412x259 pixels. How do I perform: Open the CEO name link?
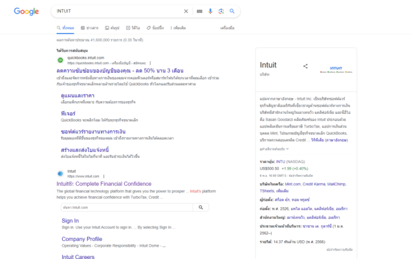(x=317, y=226)
